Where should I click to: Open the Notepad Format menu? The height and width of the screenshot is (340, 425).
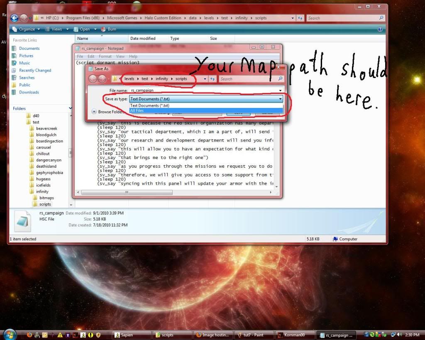pyautogui.click(x=105, y=56)
